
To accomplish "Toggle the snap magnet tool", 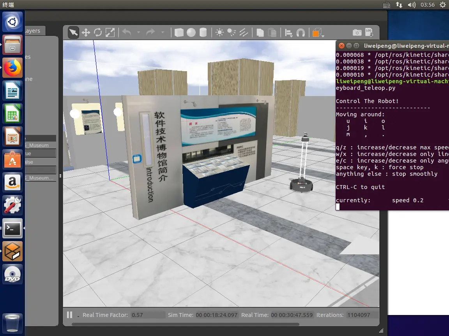I will click(x=301, y=33).
